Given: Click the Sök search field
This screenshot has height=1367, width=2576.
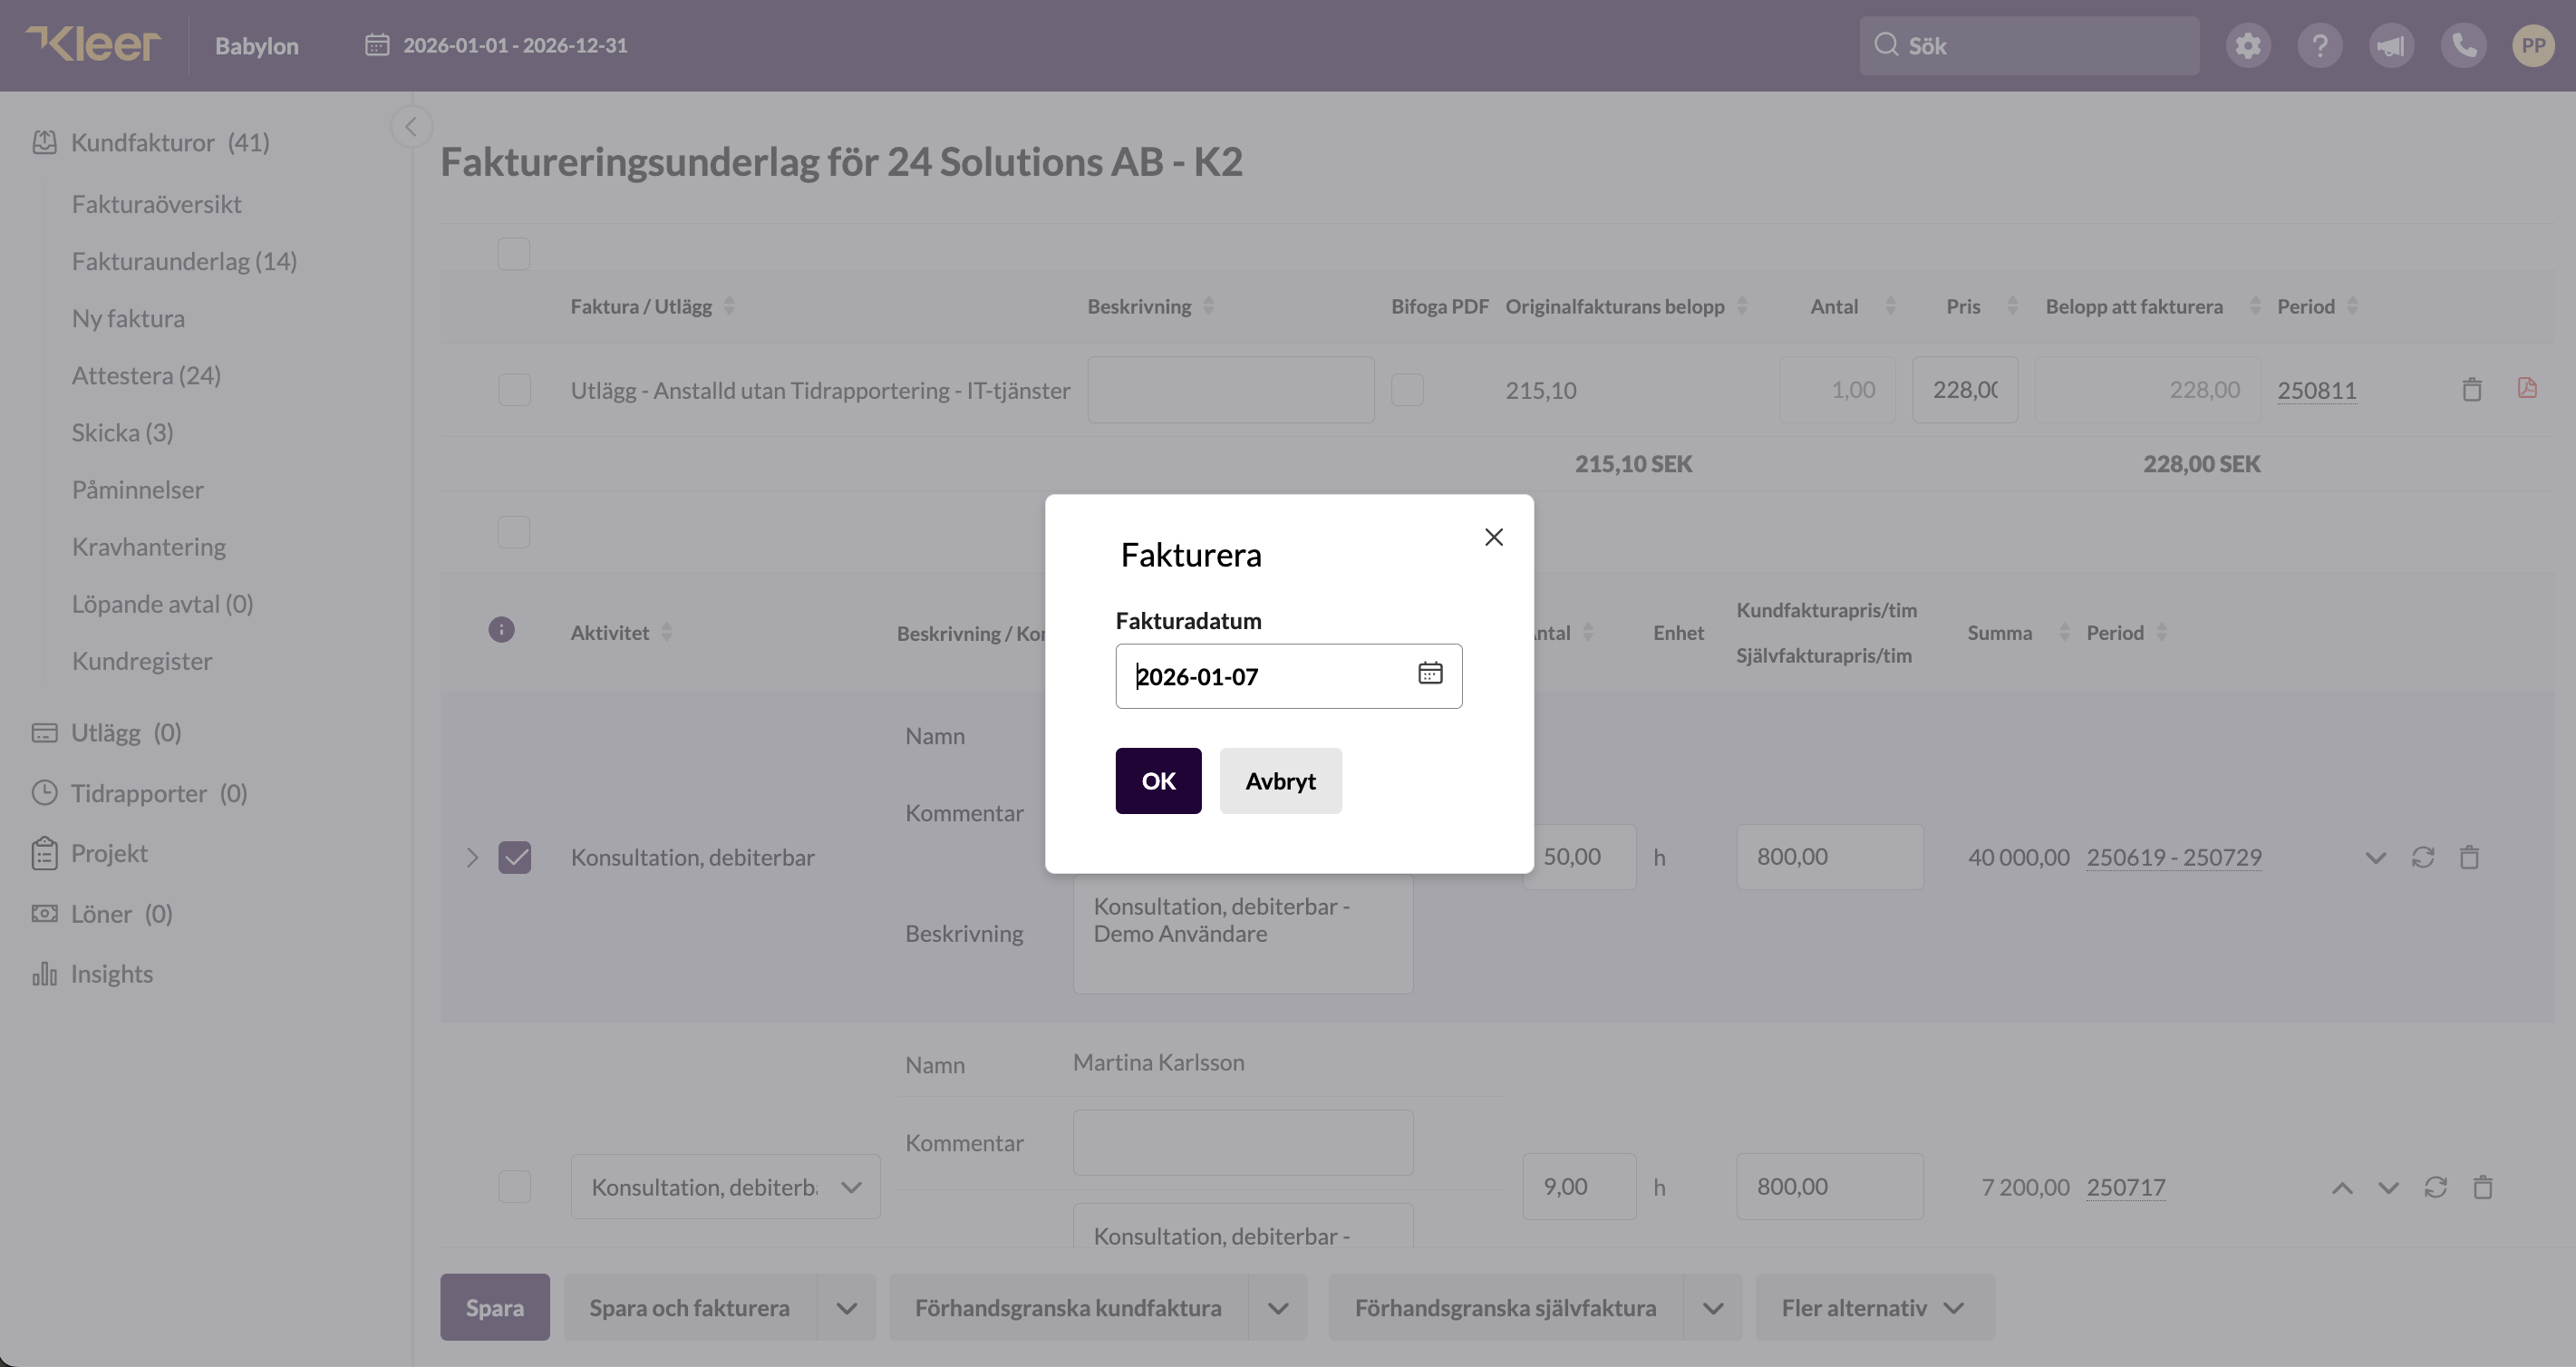Looking at the screenshot, I should 2029,46.
